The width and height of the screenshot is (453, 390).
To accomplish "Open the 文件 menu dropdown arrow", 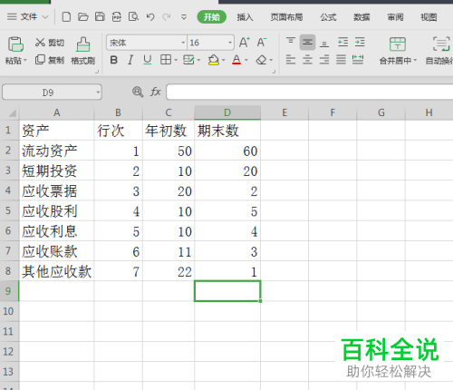I will (45, 17).
